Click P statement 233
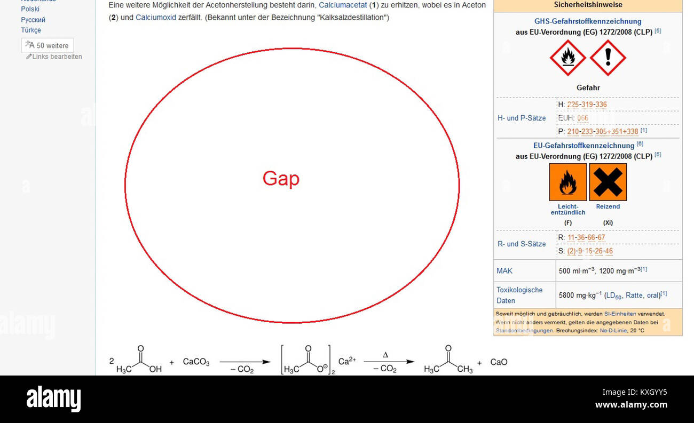 [588, 131]
